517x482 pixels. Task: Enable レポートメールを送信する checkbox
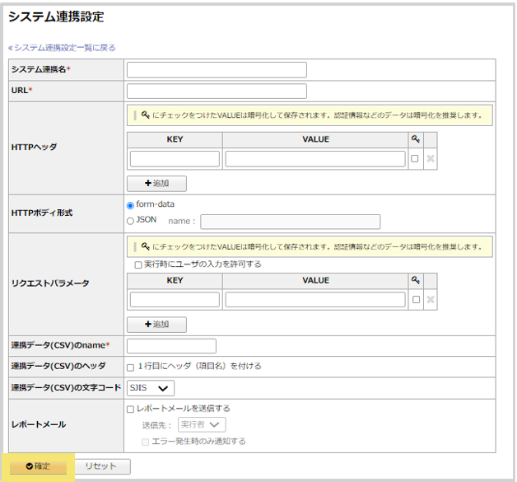click(131, 409)
